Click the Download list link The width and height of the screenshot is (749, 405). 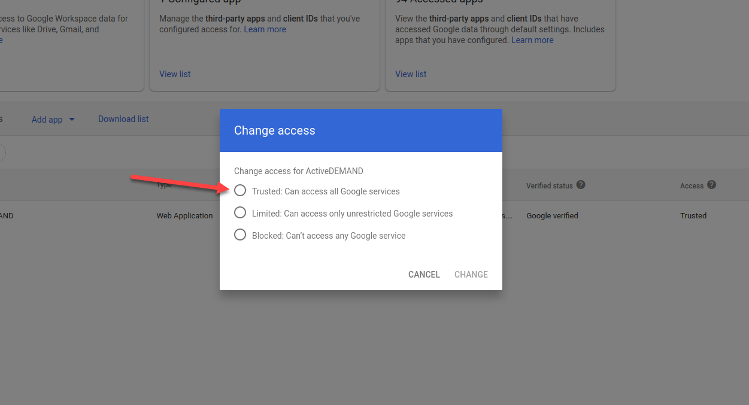click(123, 119)
